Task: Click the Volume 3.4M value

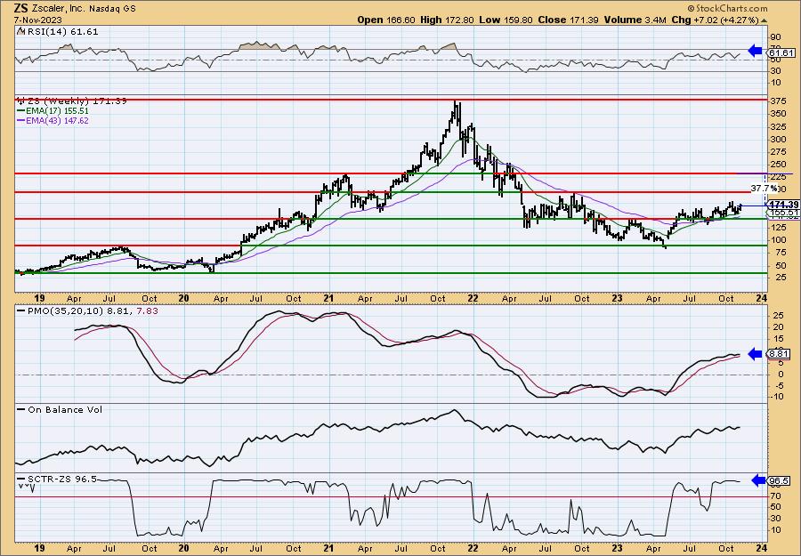Action: (x=635, y=20)
